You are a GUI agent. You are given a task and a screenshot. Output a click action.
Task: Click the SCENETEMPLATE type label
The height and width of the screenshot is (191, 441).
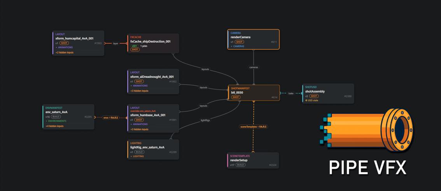click(x=240, y=156)
